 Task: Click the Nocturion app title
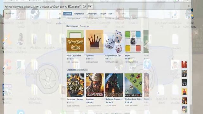tap(114, 99)
